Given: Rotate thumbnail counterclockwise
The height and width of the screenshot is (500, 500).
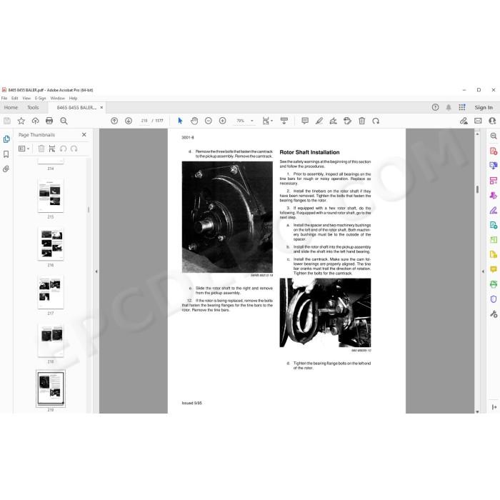Looking at the screenshot, I should click(63, 149).
